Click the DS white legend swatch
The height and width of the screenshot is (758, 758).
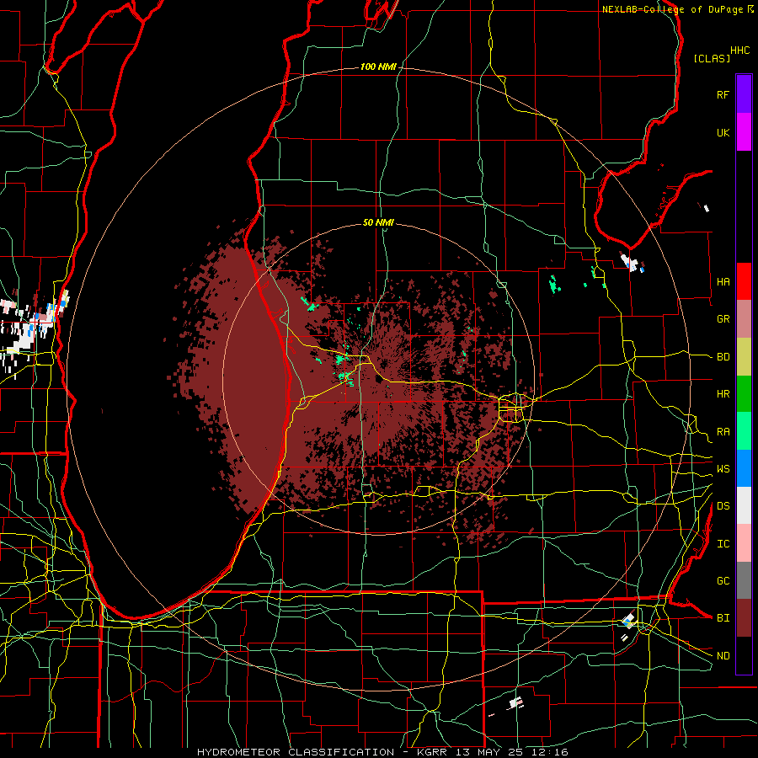744,505
